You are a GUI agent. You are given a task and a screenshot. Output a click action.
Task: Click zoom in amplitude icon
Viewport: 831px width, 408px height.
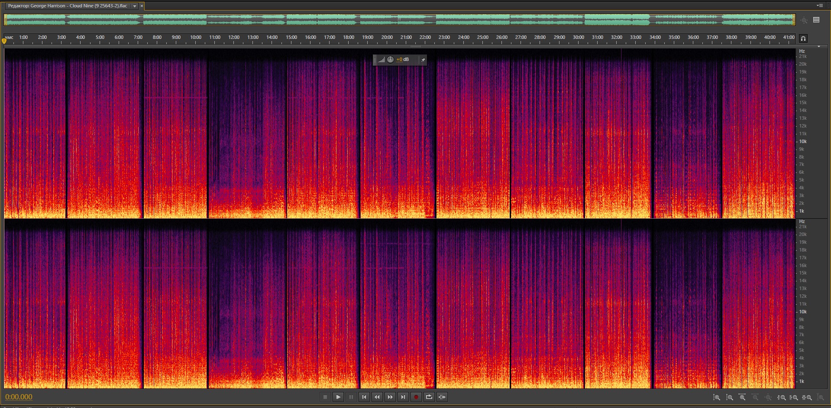(x=717, y=397)
